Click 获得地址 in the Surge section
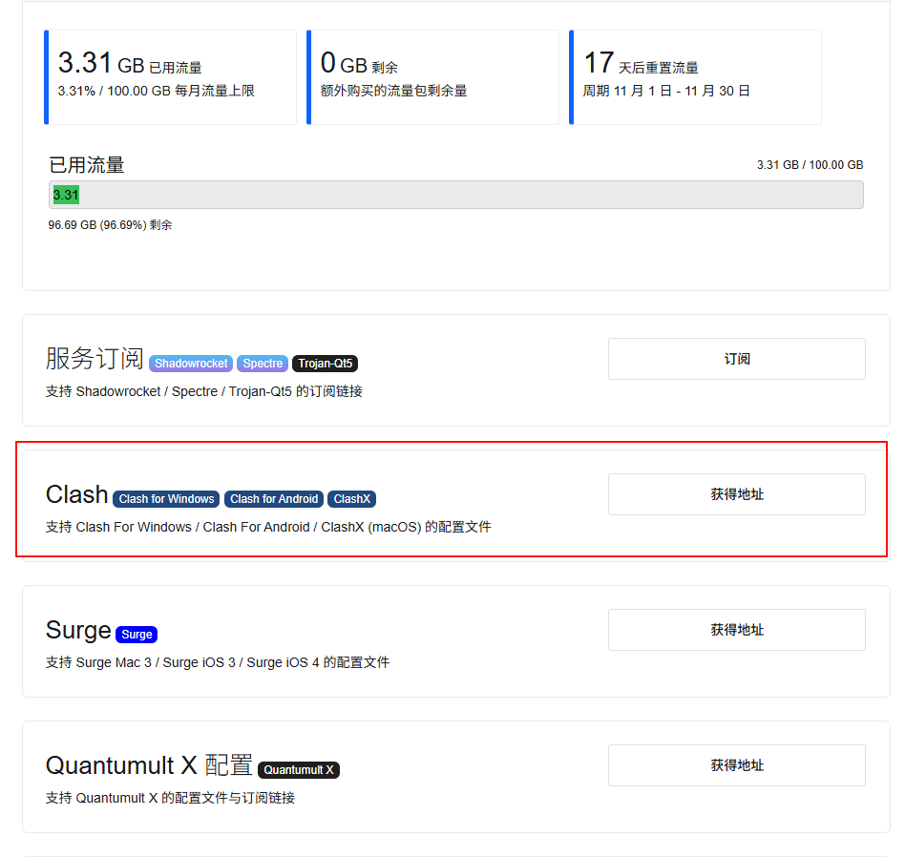905x857 pixels. 736,630
